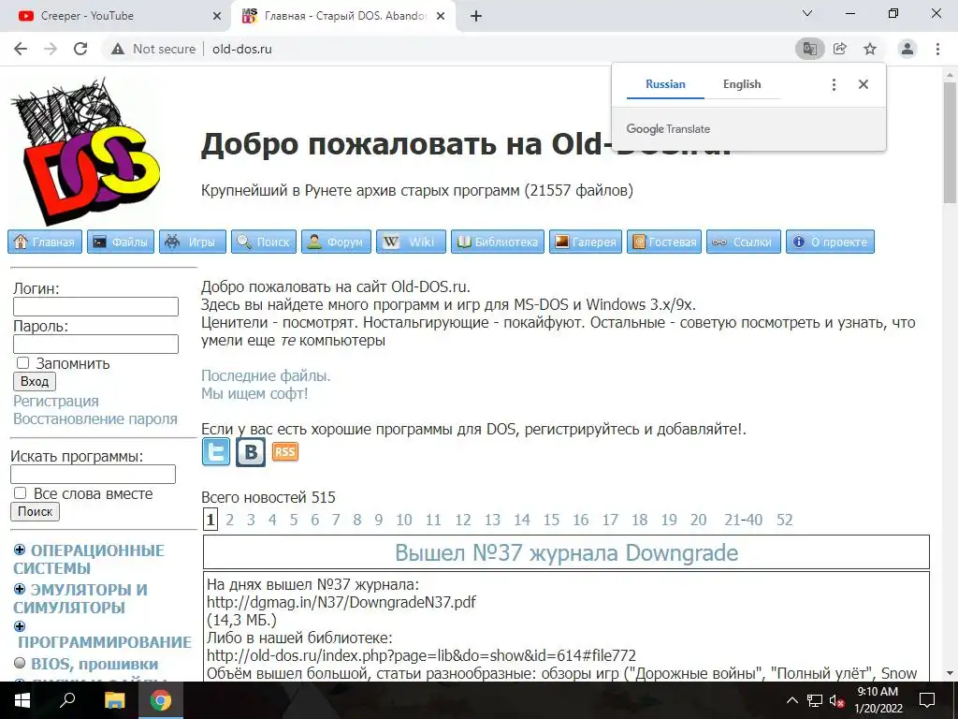Reload the old-dos.ru page
The image size is (958, 719).
[x=80, y=49]
